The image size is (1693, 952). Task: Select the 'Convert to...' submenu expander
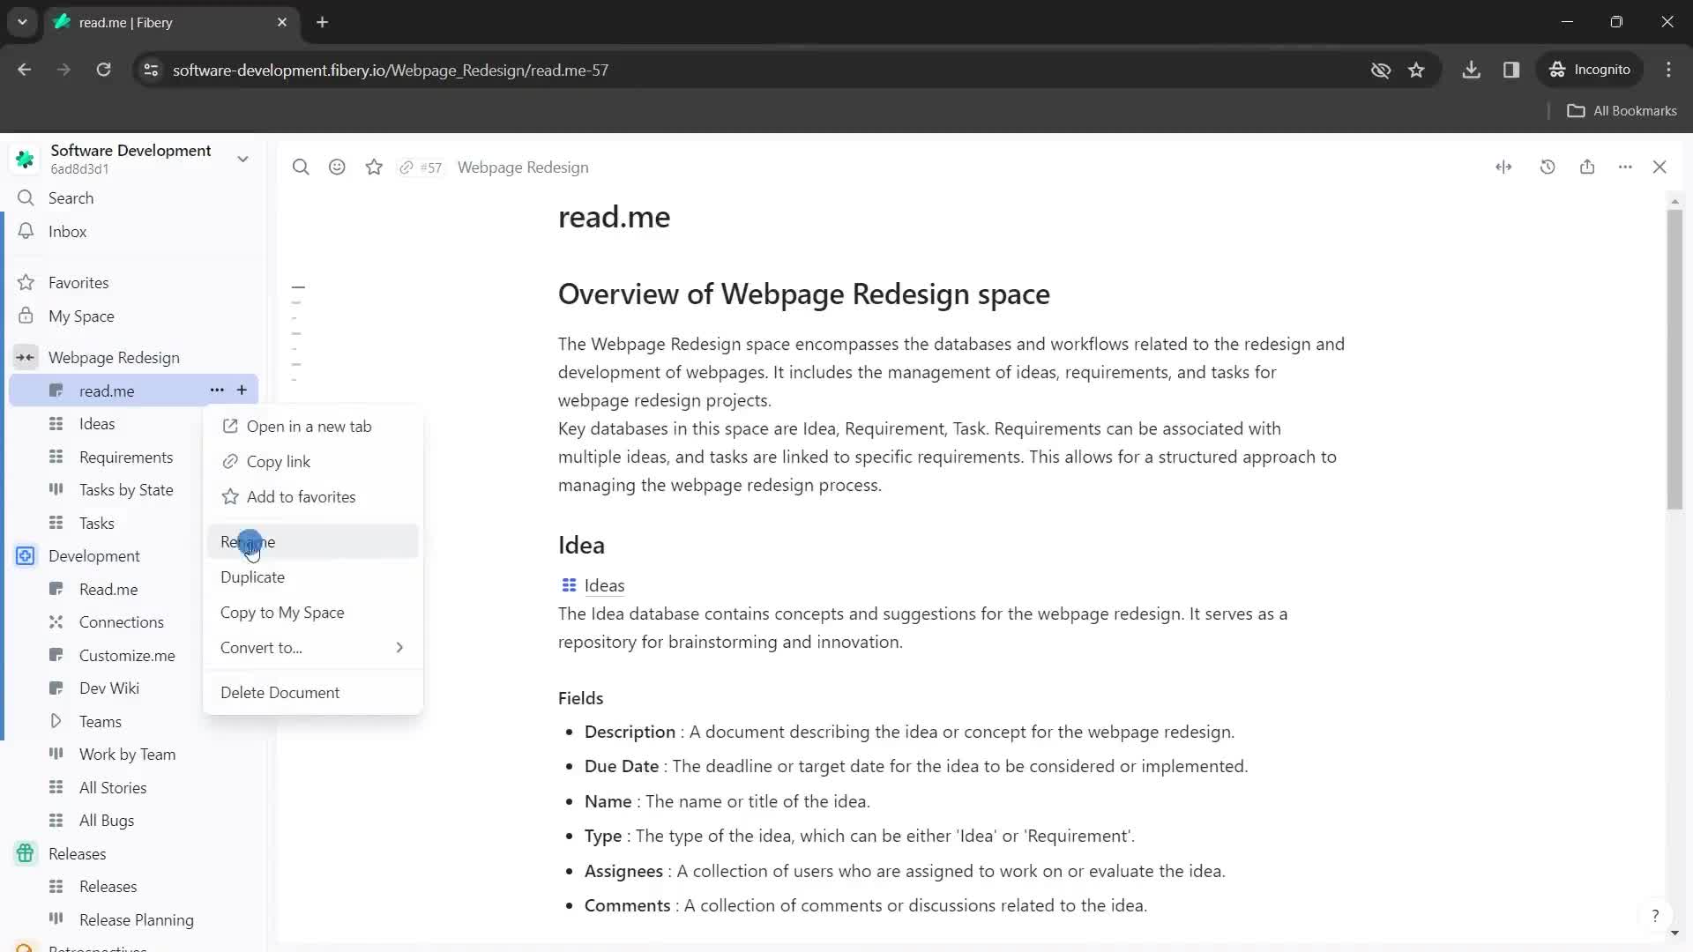[401, 649]
